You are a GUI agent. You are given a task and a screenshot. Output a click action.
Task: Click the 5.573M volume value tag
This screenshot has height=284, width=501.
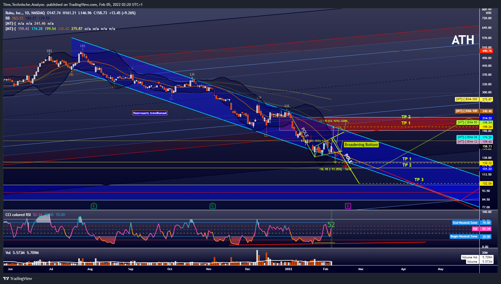(487, 262)
